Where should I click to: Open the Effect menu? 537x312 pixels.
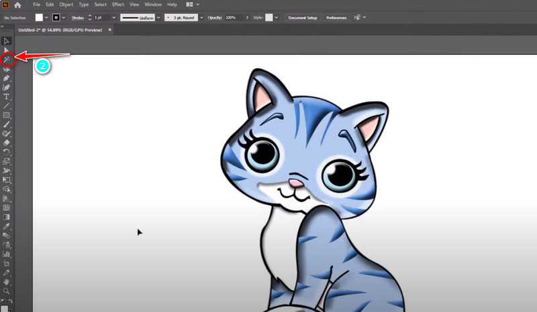[118, 5]
